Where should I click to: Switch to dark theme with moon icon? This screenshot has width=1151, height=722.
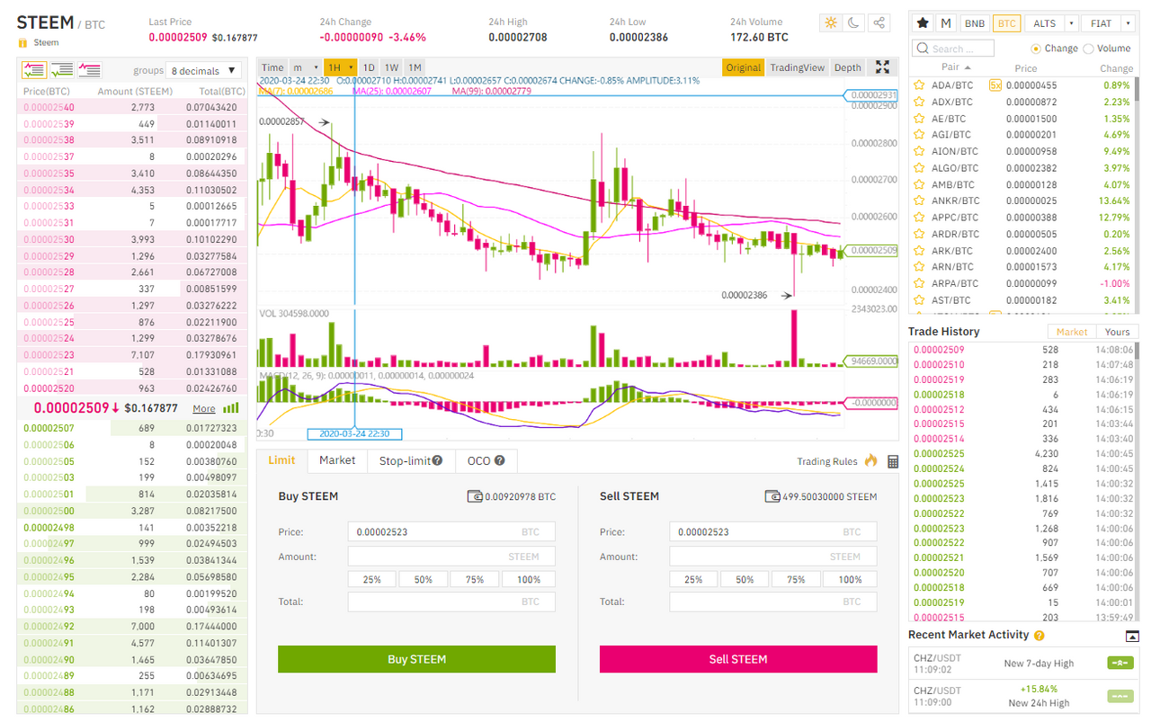pos(854,22)
